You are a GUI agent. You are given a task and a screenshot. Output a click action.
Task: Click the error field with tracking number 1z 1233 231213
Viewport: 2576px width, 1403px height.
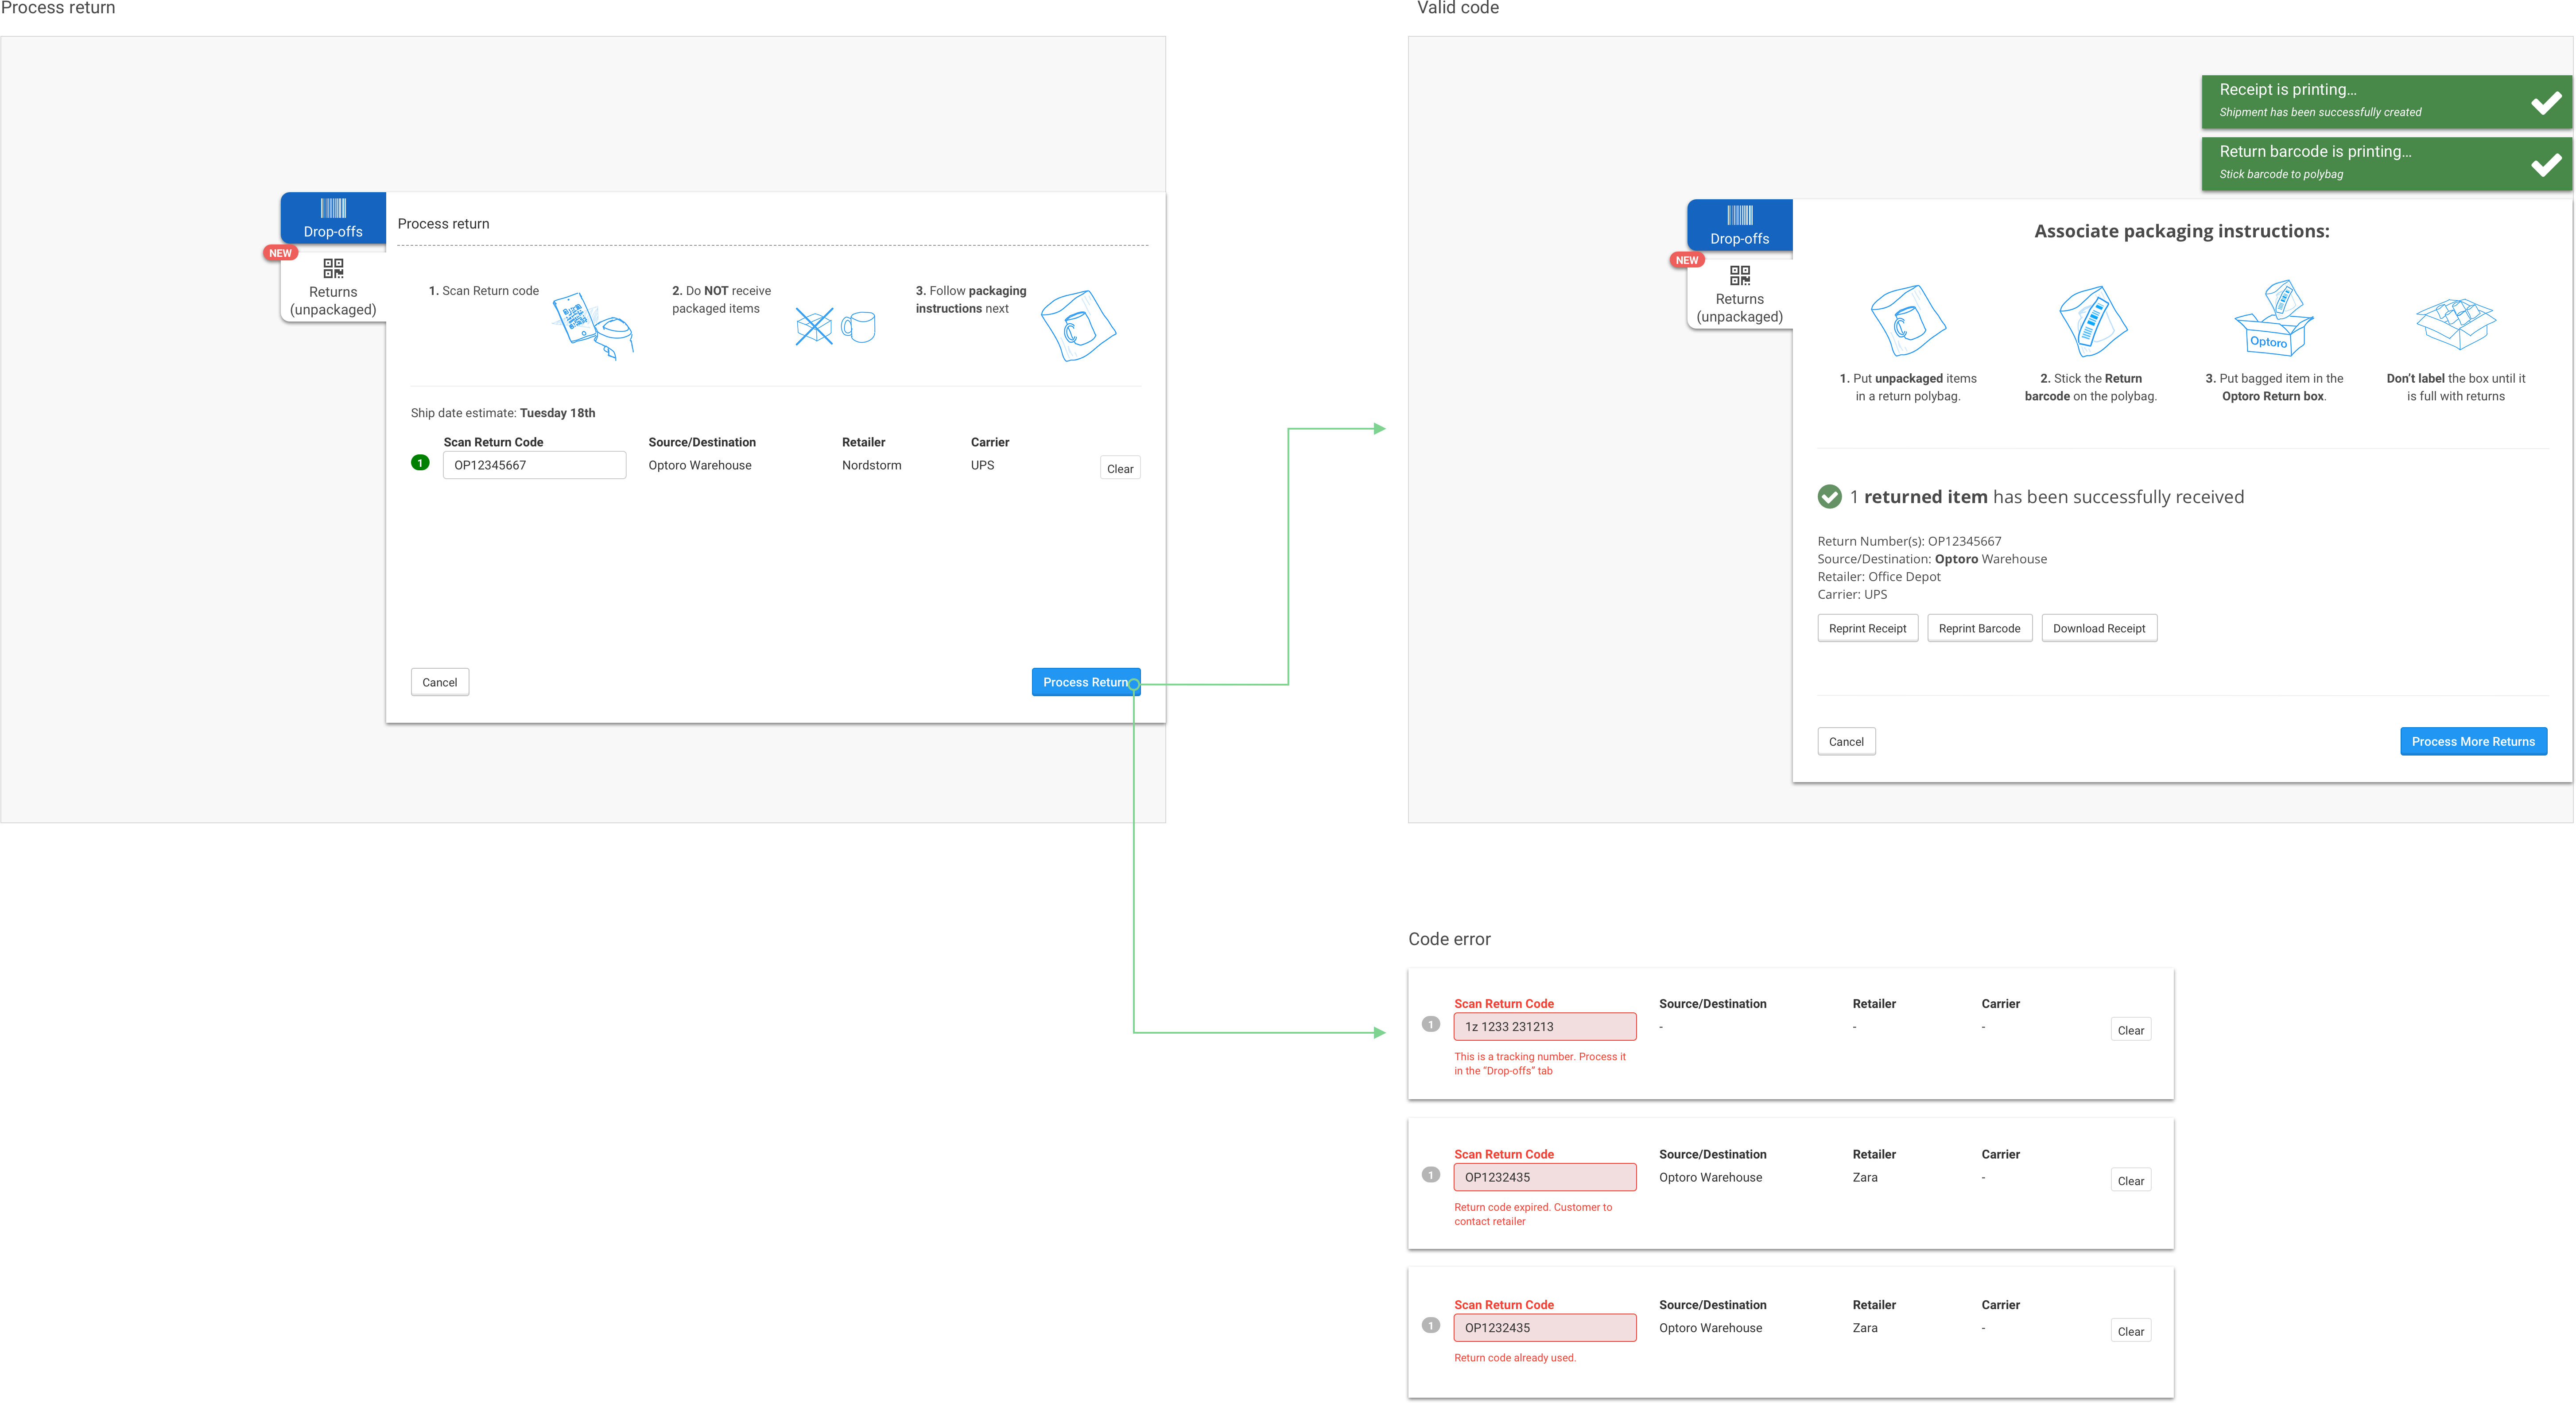1544,1026
